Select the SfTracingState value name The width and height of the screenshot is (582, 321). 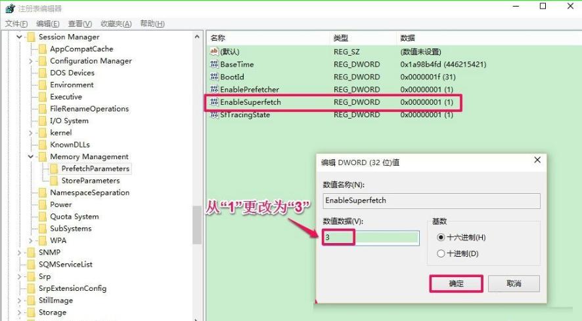245,115
